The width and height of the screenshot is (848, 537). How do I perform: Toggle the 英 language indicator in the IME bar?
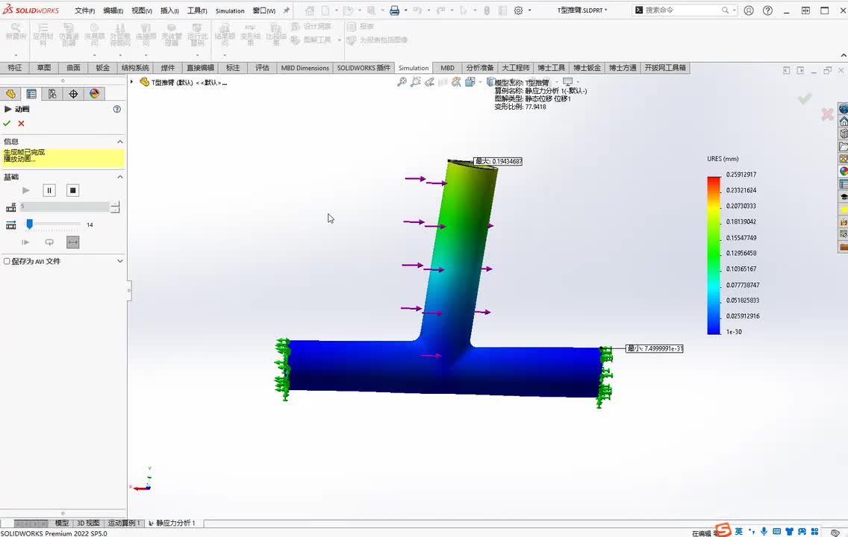point(739,532)
